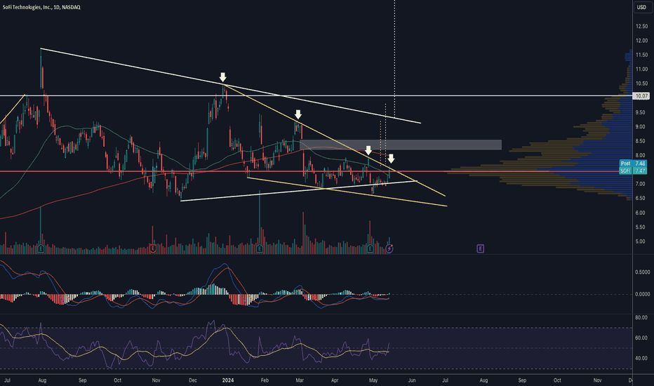Image resolution: width=654 pixels, height=386 pixels.
Task: Click the SOFI 7.47 price label
Action: [633, 171]
